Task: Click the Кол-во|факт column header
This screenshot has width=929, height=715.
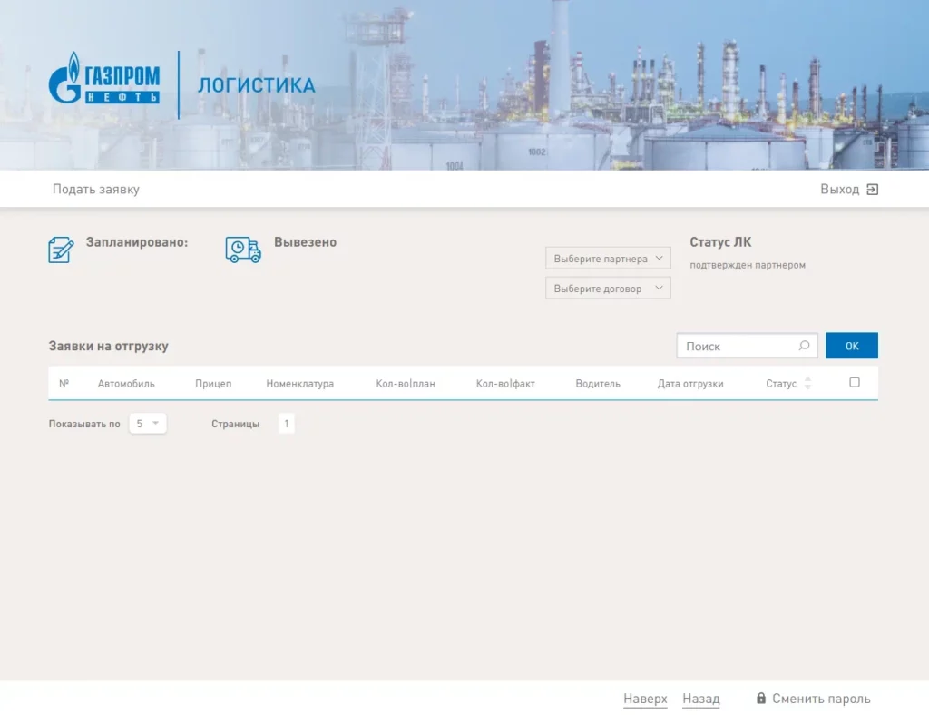Action: pyautogui.click(x=505, y=384)
